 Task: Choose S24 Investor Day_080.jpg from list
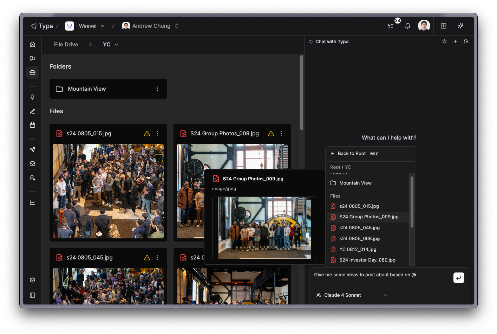pos(367,260)
